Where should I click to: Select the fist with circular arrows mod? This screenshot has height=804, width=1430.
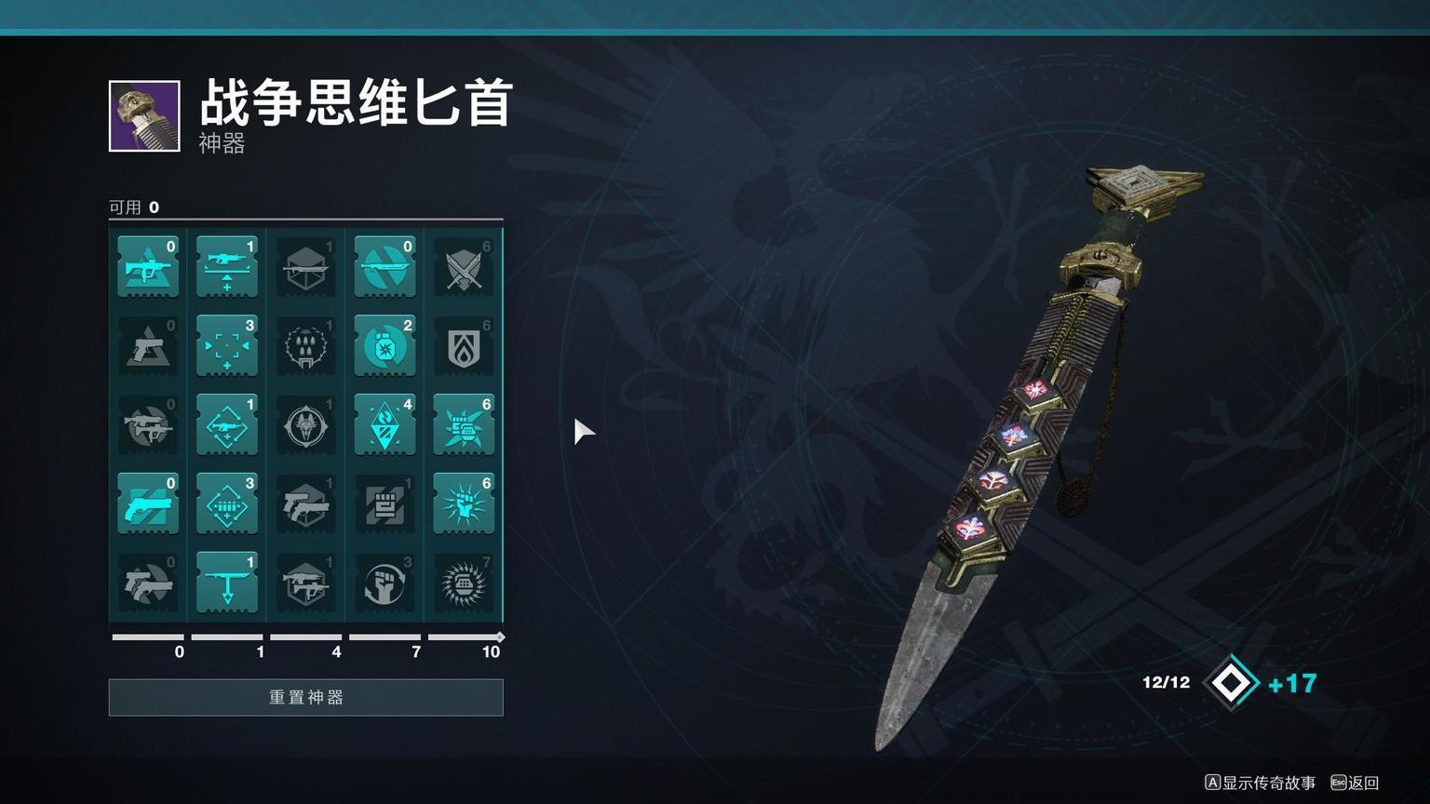[x=384, y=583]
